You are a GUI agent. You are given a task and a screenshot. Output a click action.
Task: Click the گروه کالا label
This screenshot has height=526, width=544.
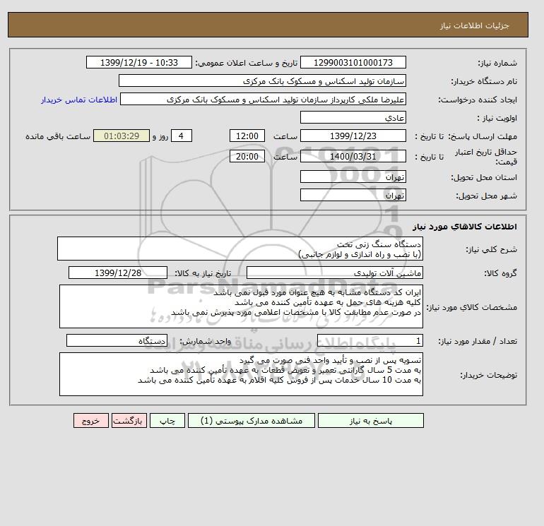click(x=500, y=273)
